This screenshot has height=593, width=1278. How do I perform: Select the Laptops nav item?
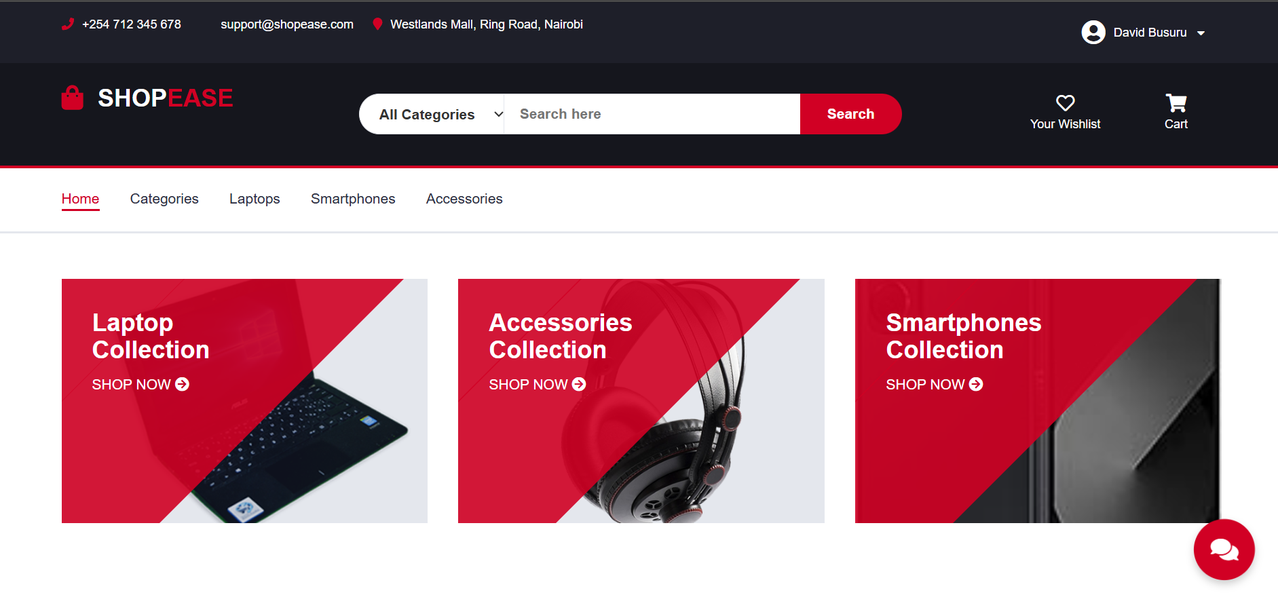[x=255, y=199]
